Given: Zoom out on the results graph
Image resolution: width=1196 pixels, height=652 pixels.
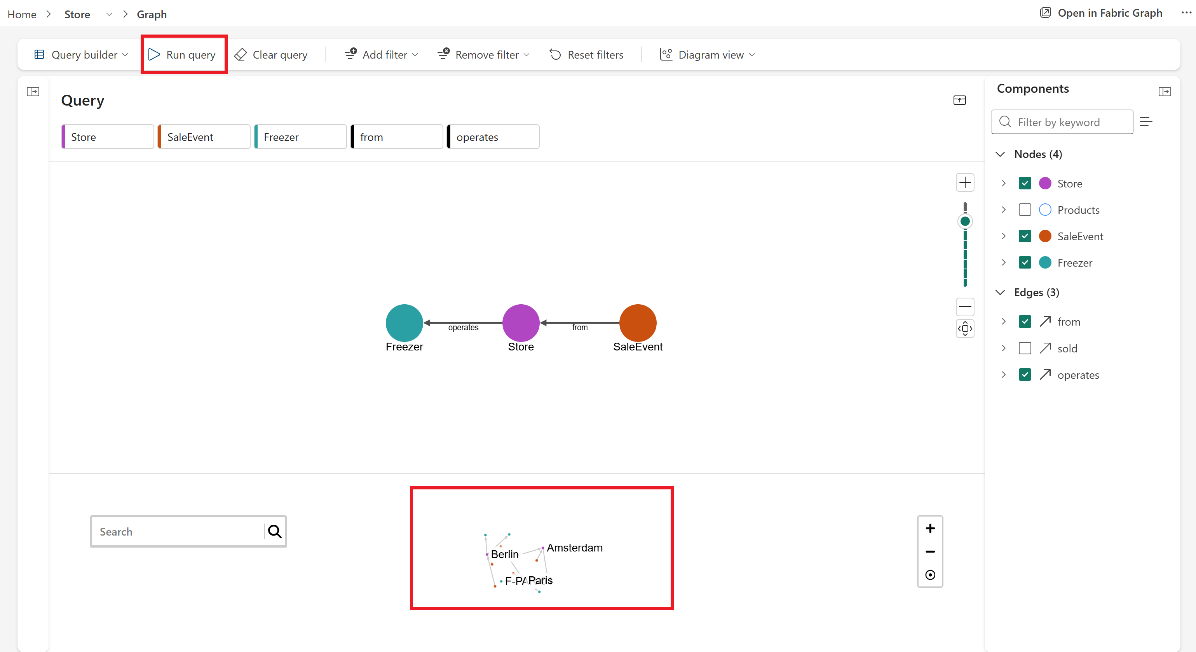Looking at the screenshot, I should 930,551.
